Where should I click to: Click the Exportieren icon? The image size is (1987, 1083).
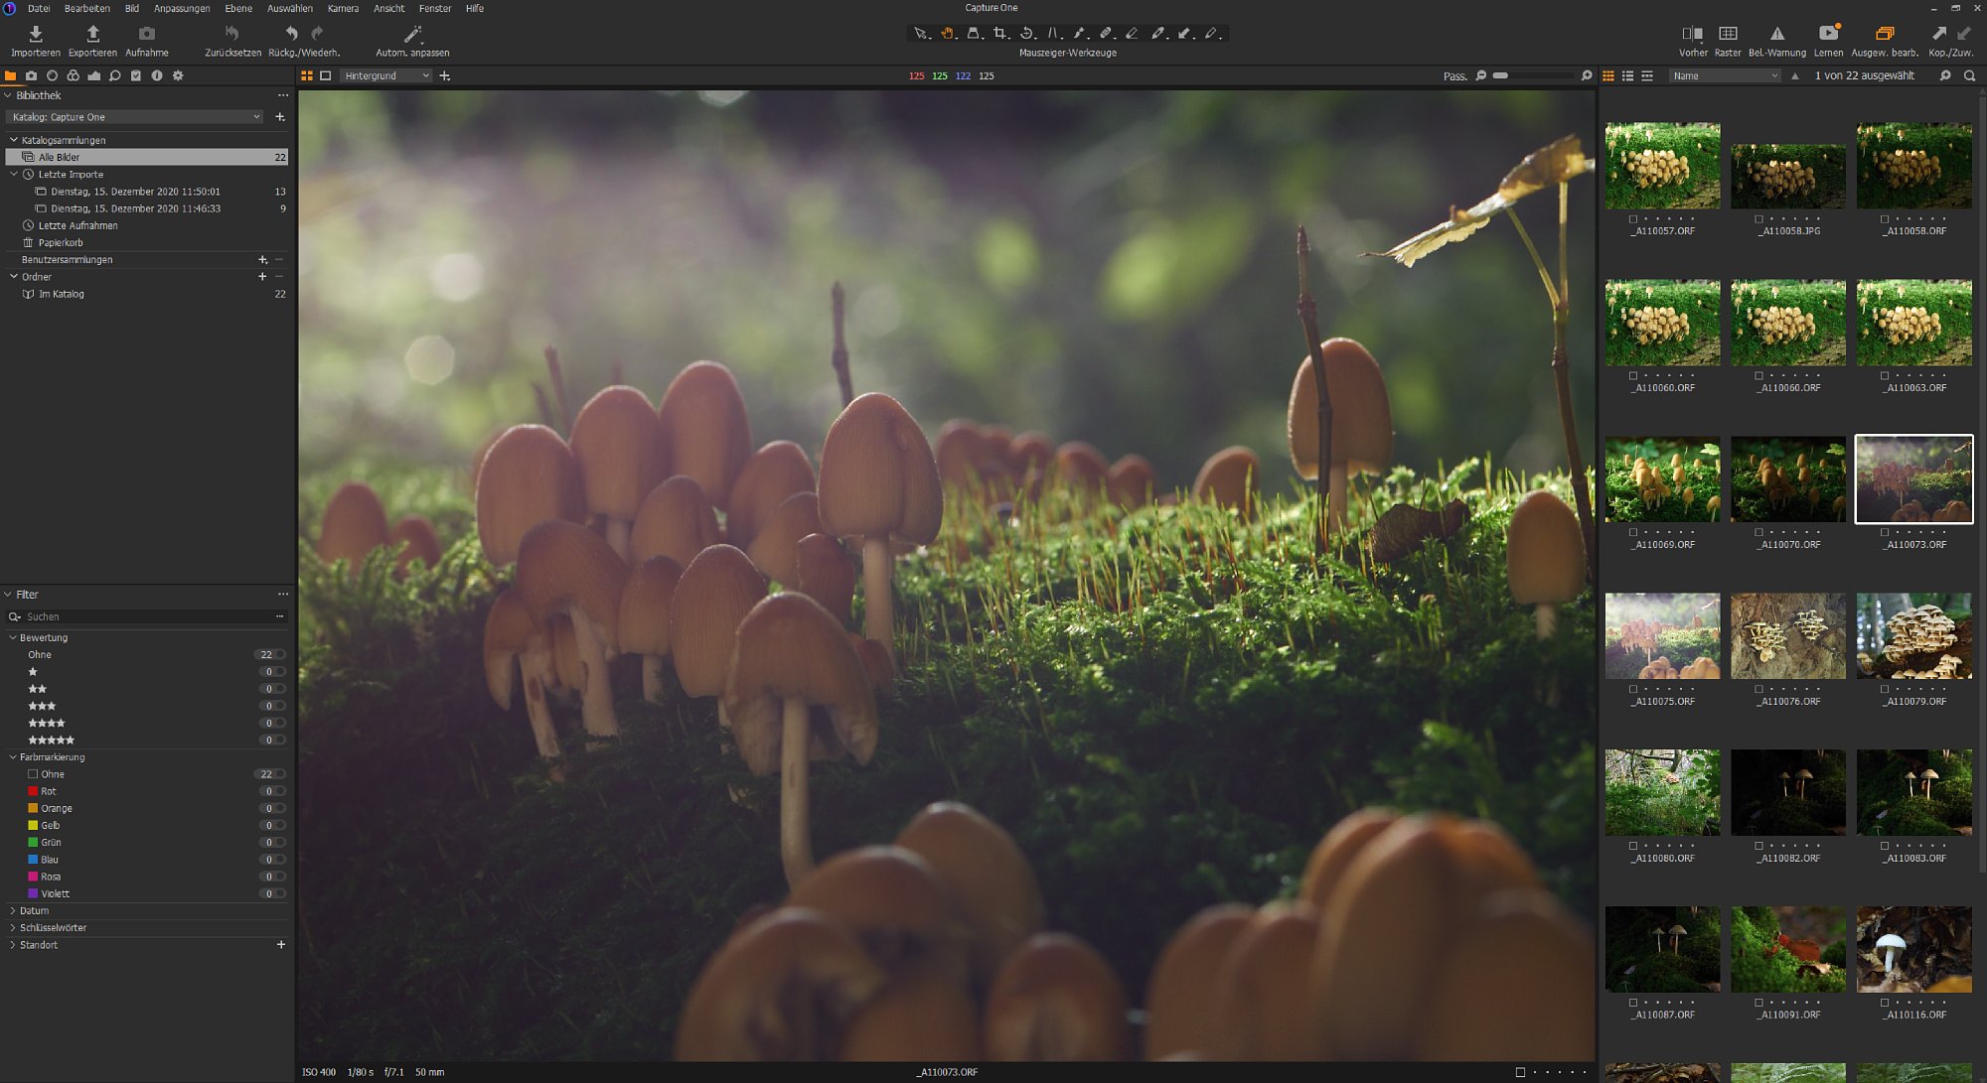[92, 34]
